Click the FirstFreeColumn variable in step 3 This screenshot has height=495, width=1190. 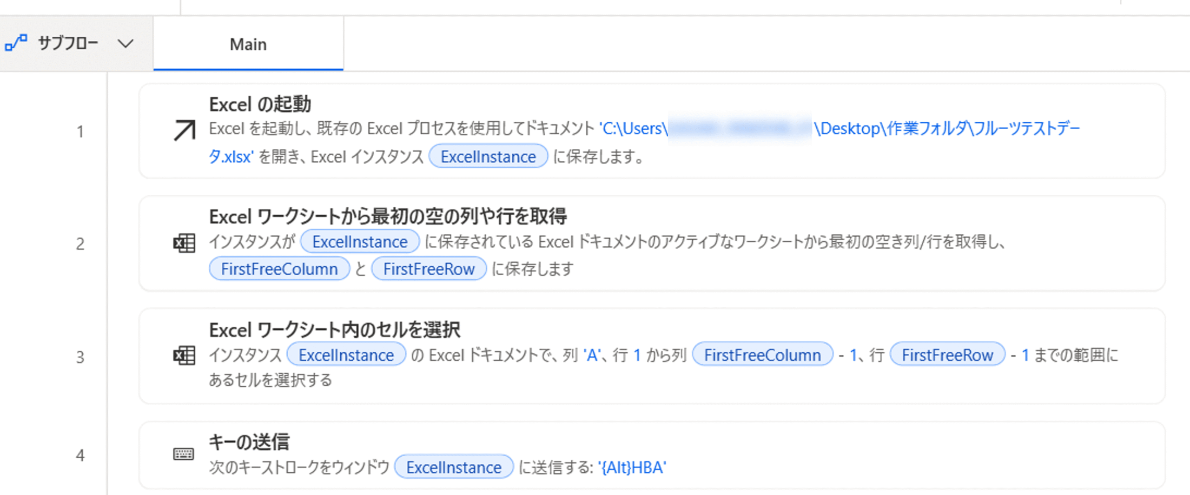pyautogui.click(x=762, y=355)
